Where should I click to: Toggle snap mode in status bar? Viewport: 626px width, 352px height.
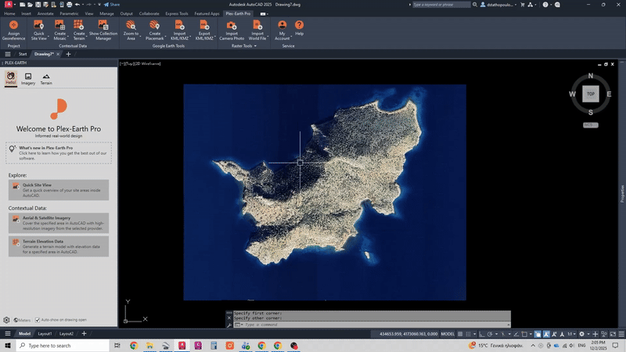[x=468, y=334]
